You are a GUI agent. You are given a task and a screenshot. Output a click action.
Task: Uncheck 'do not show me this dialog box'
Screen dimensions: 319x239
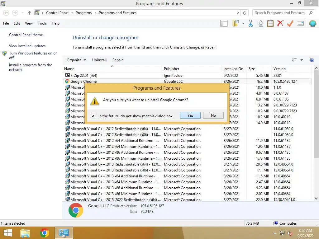pos(93,116)
